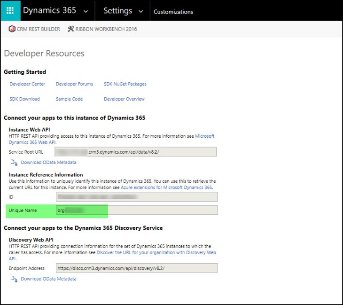Image resolution: width=343 pixels, height=305 pixels.
Task: Open Azure extensions for Microsoft Dynamics 365 link
Action: [x=166, y=188]
